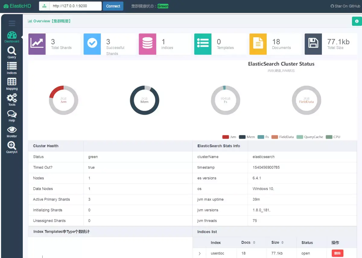This screenshot has height=258, width=362.
Task: Open the Dashboard gauge icon in sidebar
Action: click(12, 35)
